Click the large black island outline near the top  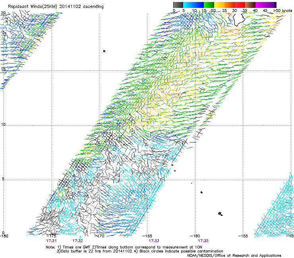(x=239, y=19)
